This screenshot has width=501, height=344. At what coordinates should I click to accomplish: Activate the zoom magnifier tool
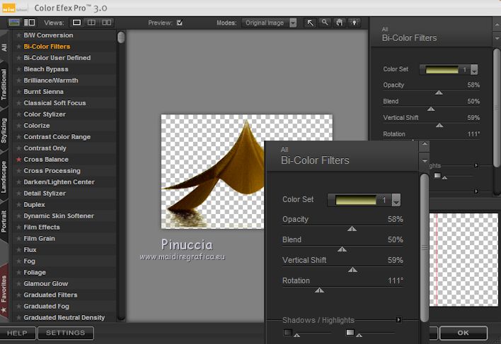(325, 23)
